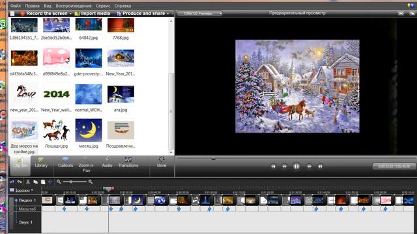Screen dimensions: 417x234
Task: Click the timeline zoom in magnifier
Action: 91,182
